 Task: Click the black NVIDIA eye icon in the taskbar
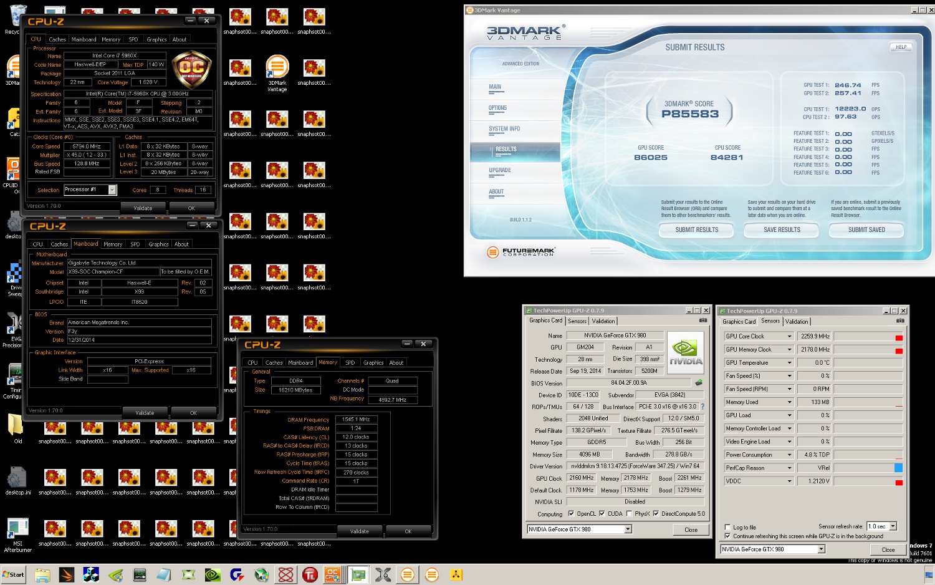click(x=213, y=575)
